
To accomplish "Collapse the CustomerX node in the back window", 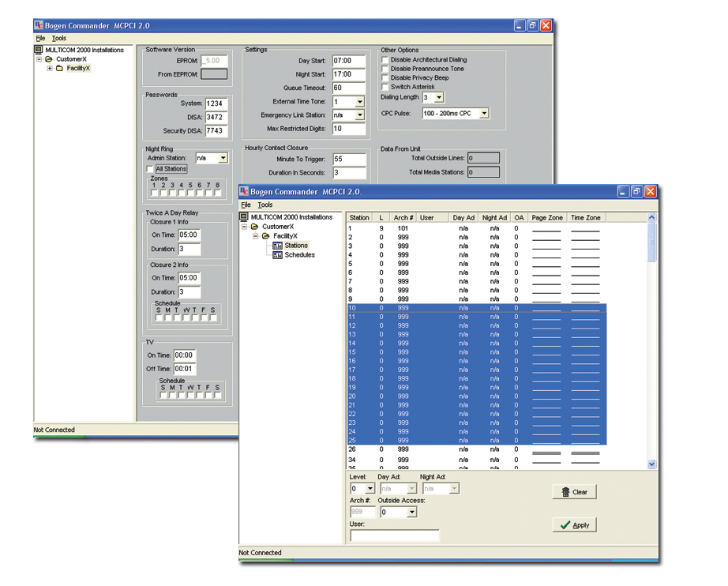I will click(39, 59).
